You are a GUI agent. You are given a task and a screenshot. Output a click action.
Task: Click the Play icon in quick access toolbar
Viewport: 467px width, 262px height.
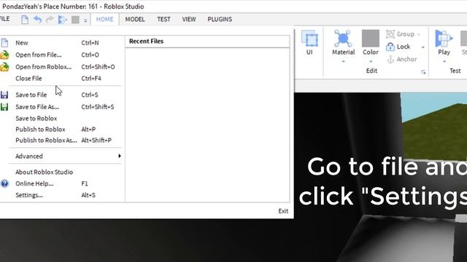63,20
